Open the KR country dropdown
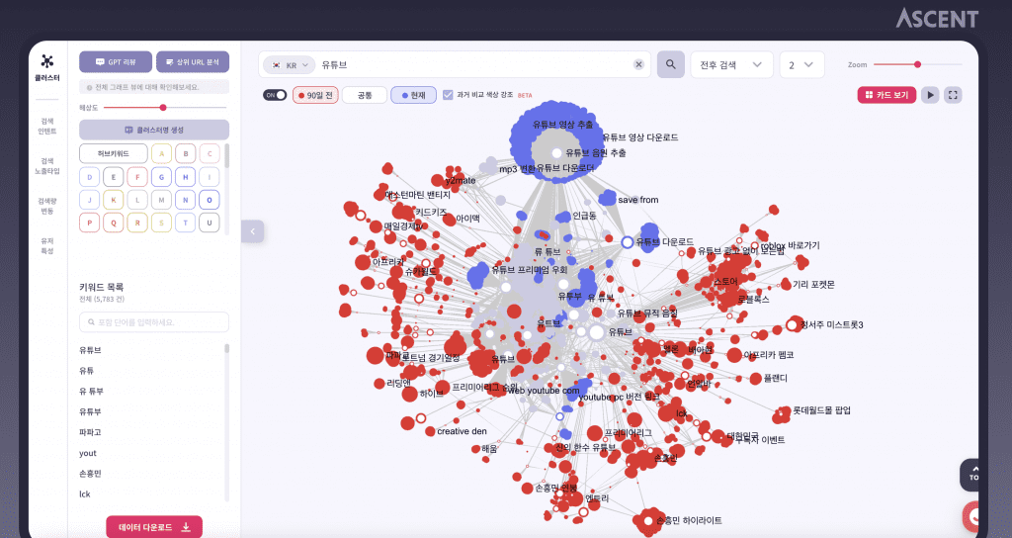Screen dimensions: 1012x538 (x=290, y=64)
